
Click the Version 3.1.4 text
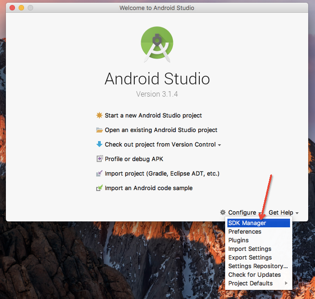click(x=157, y=94)
